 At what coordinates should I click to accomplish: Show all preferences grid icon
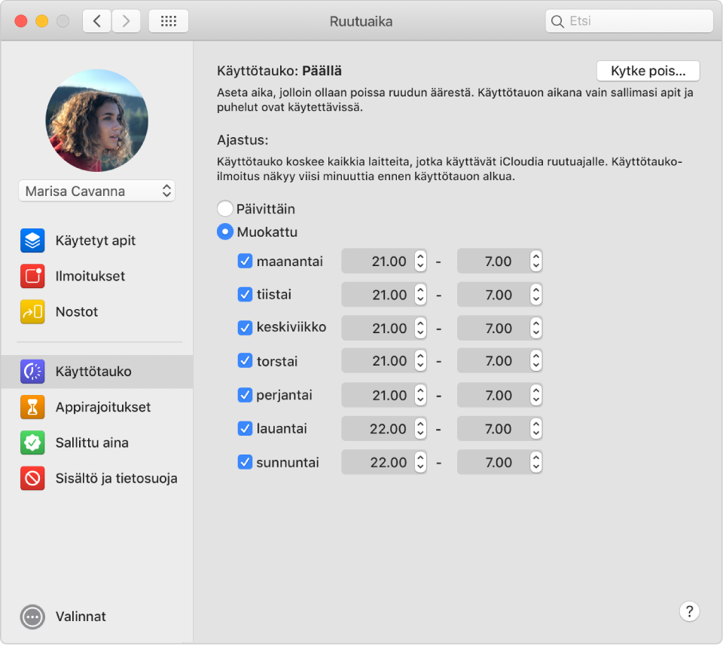point(168,21)
